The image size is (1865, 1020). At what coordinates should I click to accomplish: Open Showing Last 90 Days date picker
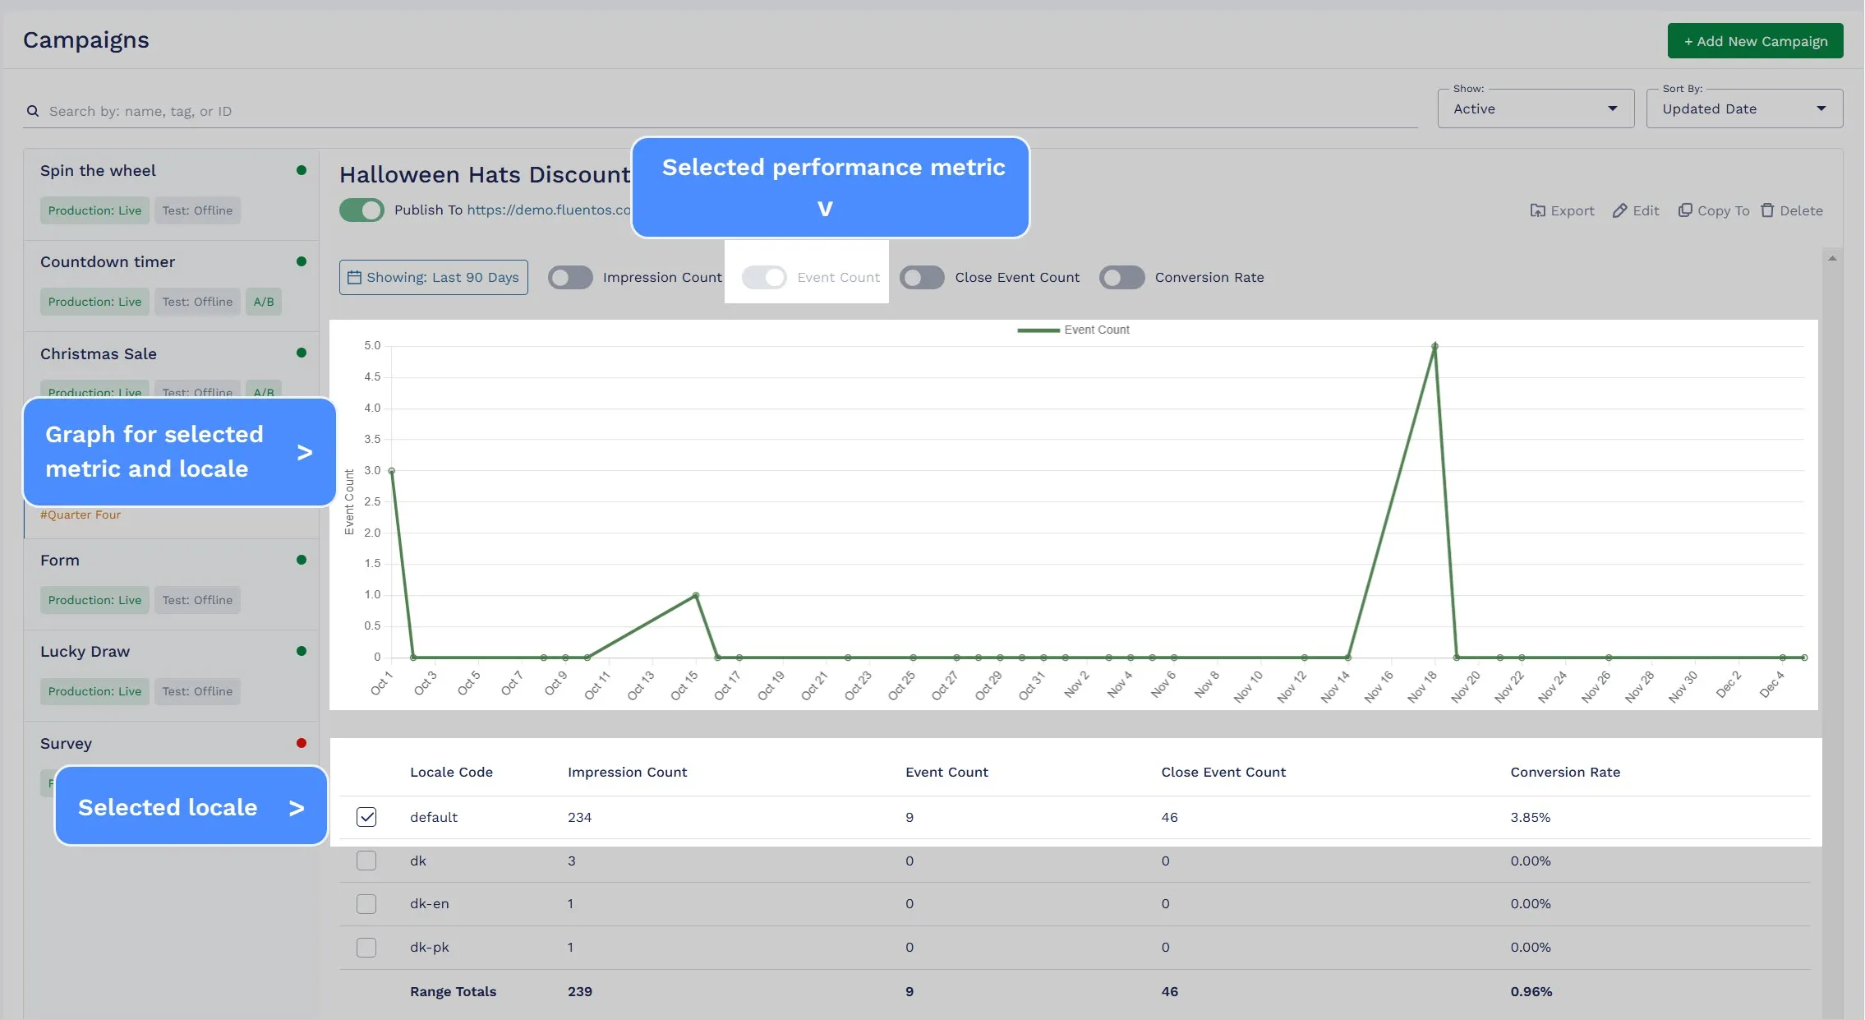(x=434, y=278)
